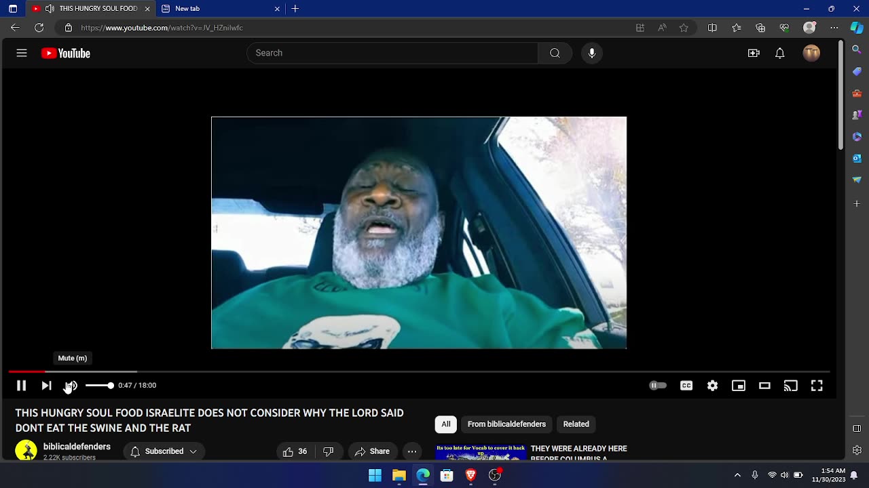Viewport: 869px width, 488px height.
Task: Open the Favorites list
Action: pos(737,28)
